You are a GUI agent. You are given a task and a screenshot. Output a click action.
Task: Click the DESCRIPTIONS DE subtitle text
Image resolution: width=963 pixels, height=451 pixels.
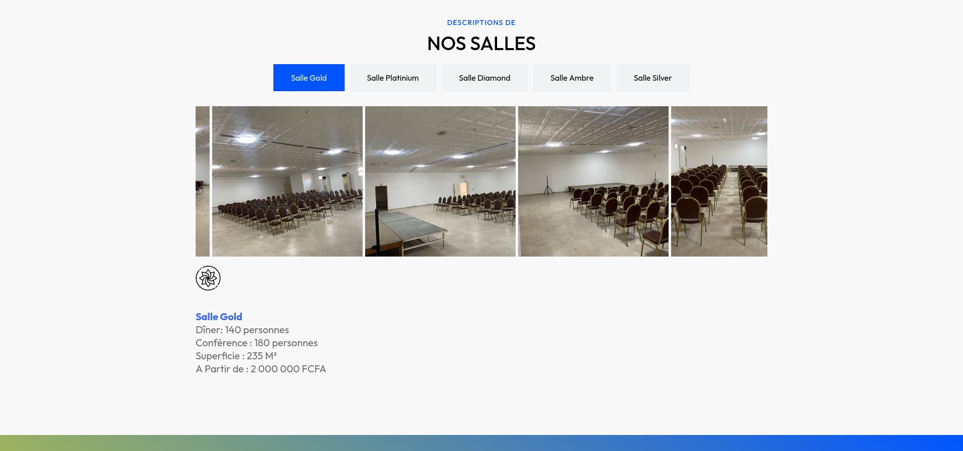(481, 23)
